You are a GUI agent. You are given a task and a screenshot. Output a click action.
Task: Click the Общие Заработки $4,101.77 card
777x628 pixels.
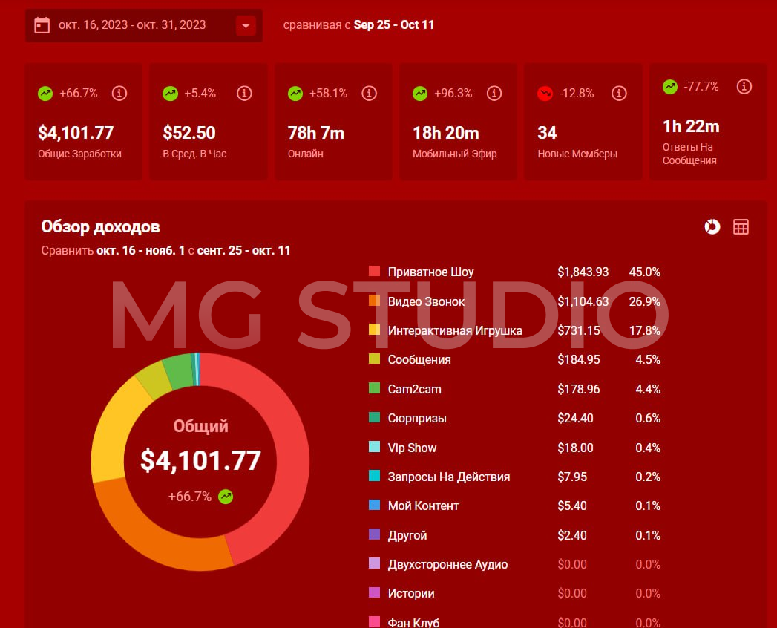pos(83,134)
